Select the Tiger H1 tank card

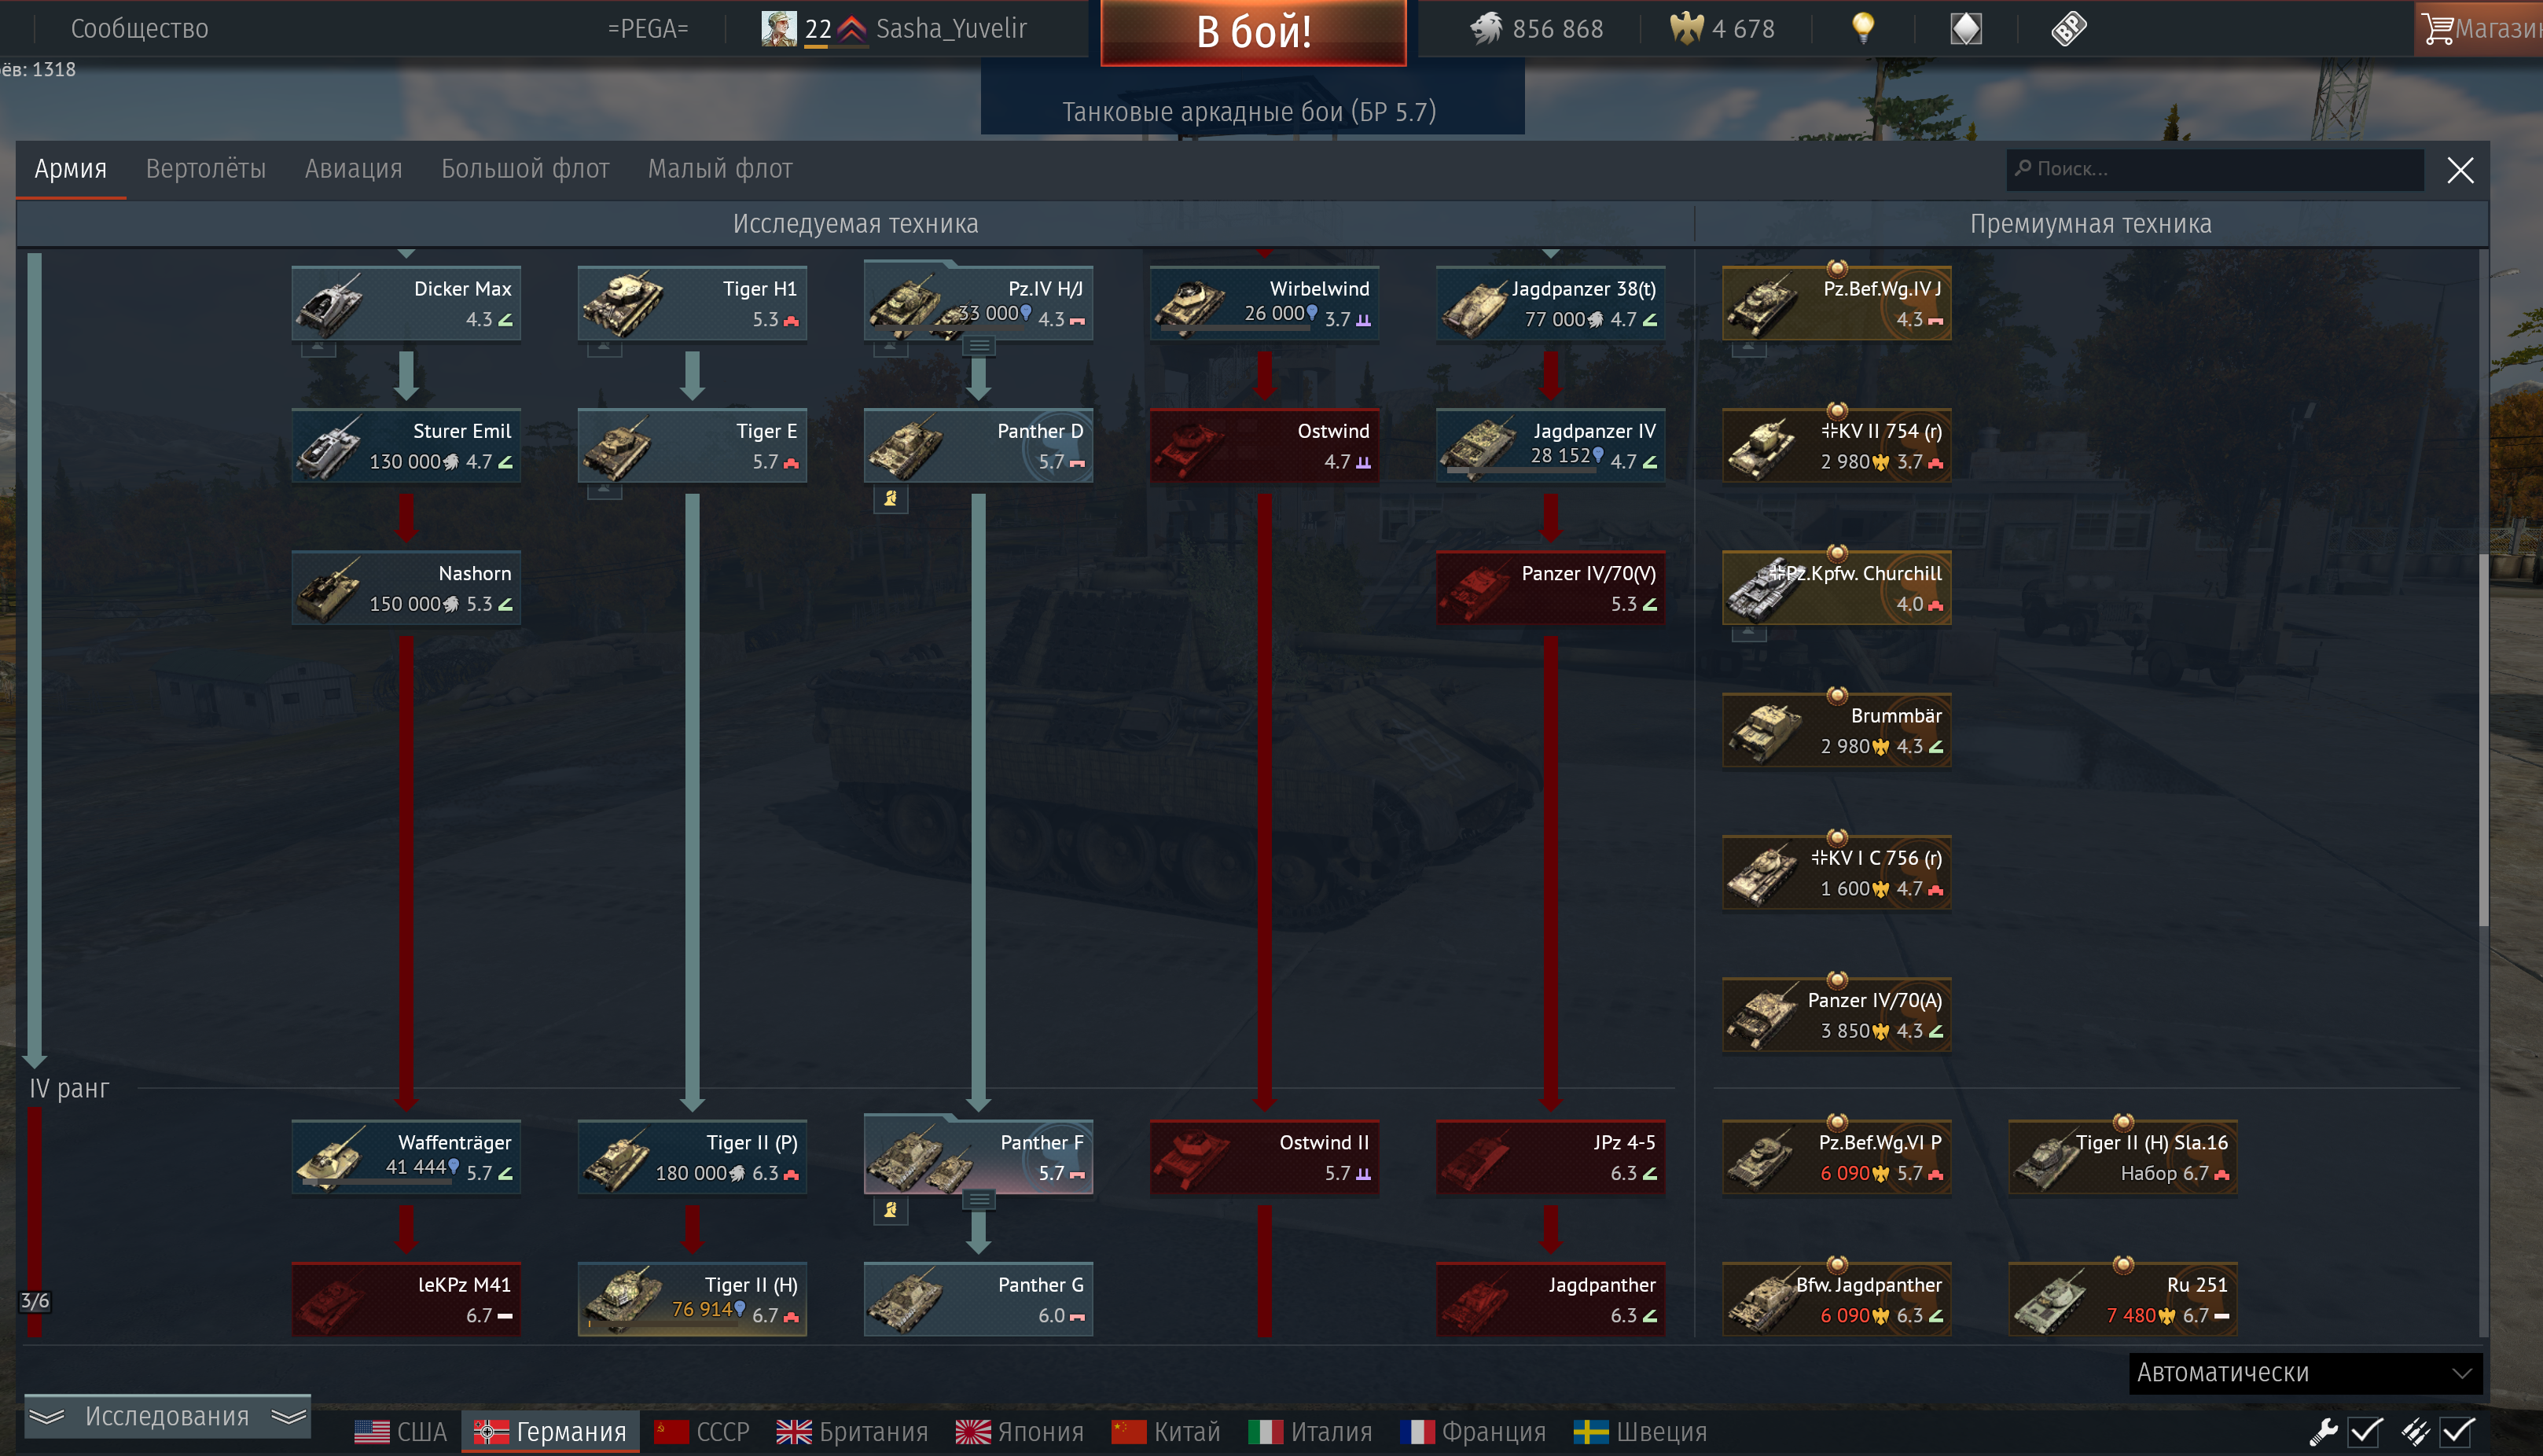click(692, 303)
